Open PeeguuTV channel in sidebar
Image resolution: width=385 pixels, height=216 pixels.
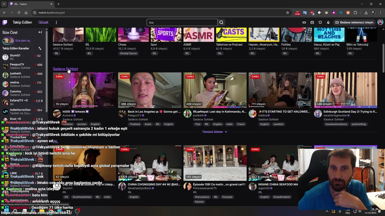pyautogui.click(x=23, y=66)
